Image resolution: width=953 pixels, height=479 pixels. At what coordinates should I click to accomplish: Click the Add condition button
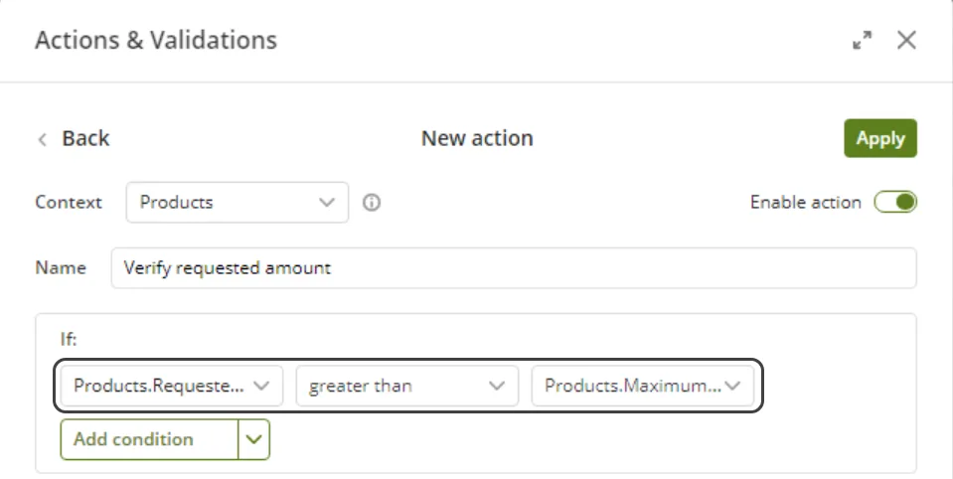(x=149, y=439)
